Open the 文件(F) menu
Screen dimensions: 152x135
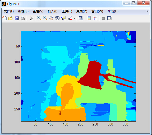[x=9, y=11]
